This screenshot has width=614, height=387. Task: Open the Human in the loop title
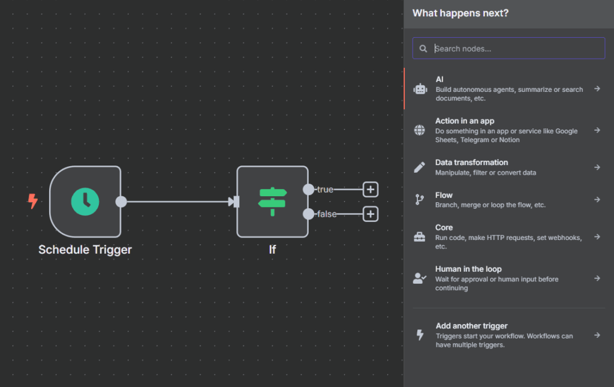point(468,269)
